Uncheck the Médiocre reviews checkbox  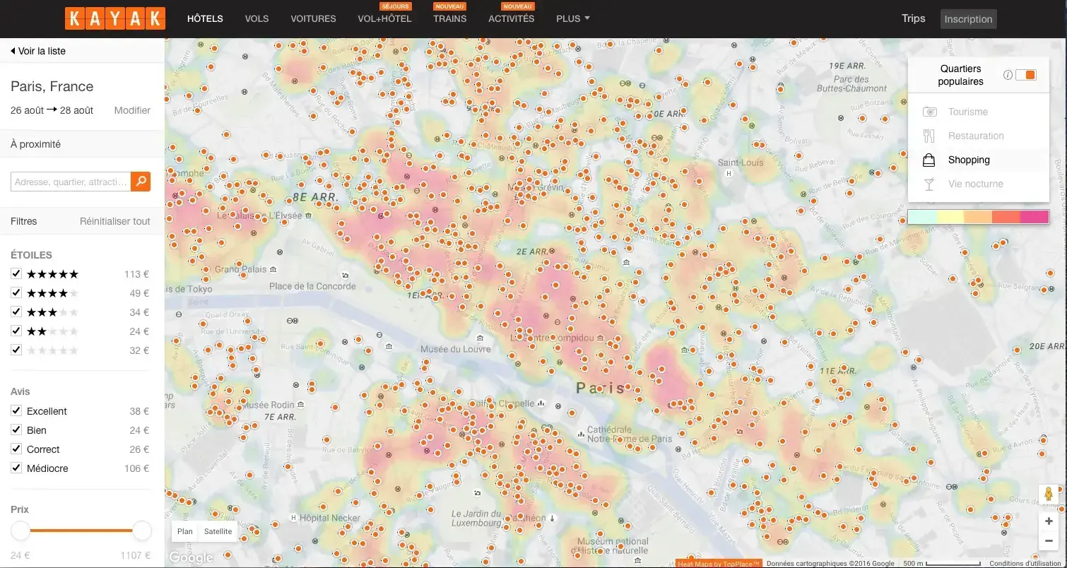click(16, 468)
